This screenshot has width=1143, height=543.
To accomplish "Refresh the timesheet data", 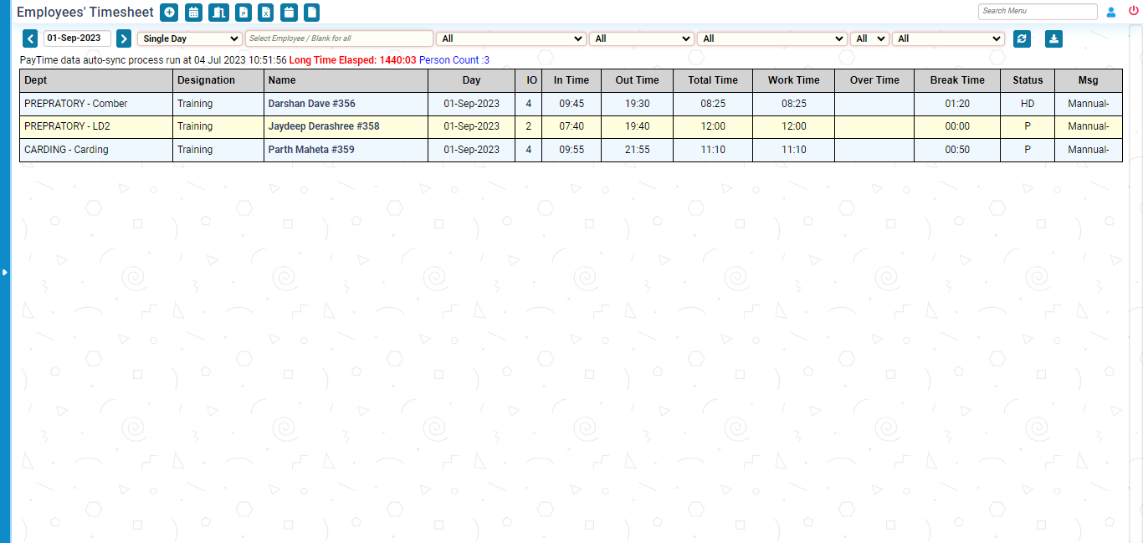I will [x=1021, y=38].
